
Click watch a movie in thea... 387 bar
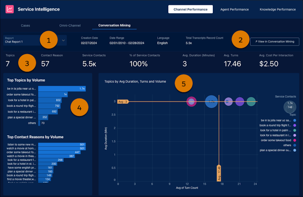click(56, 156)
